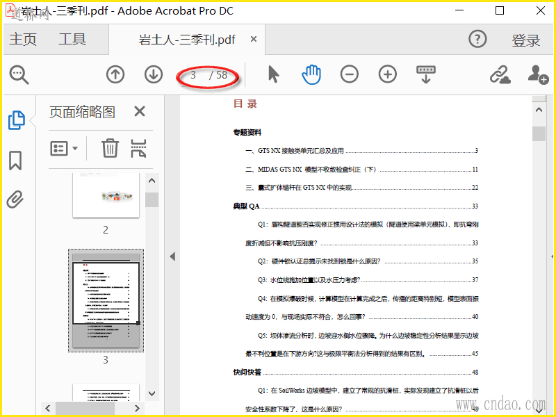Click the thumbnail panel horizontal scrollbar thumb
Screen dimensions: 556x417
tap(85, 408)
